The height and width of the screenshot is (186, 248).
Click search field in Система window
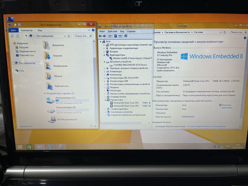pyautogui.click(x=238, y=32)
